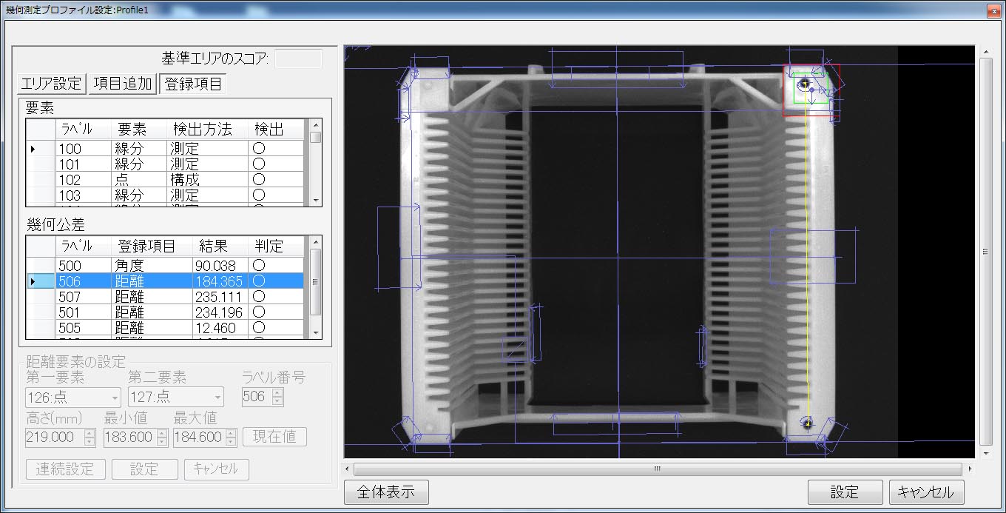Click the scroll-up arrow of the 要素 table

click(x=316, y=125)
